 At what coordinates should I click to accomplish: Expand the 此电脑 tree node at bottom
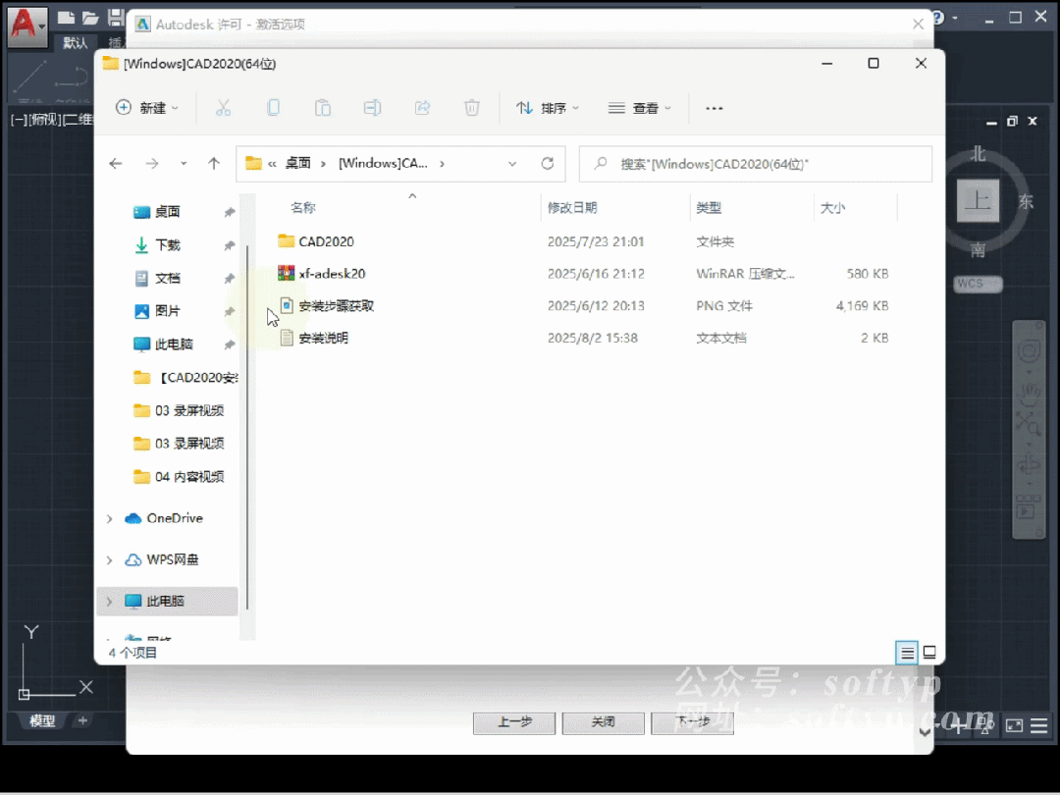110,601
